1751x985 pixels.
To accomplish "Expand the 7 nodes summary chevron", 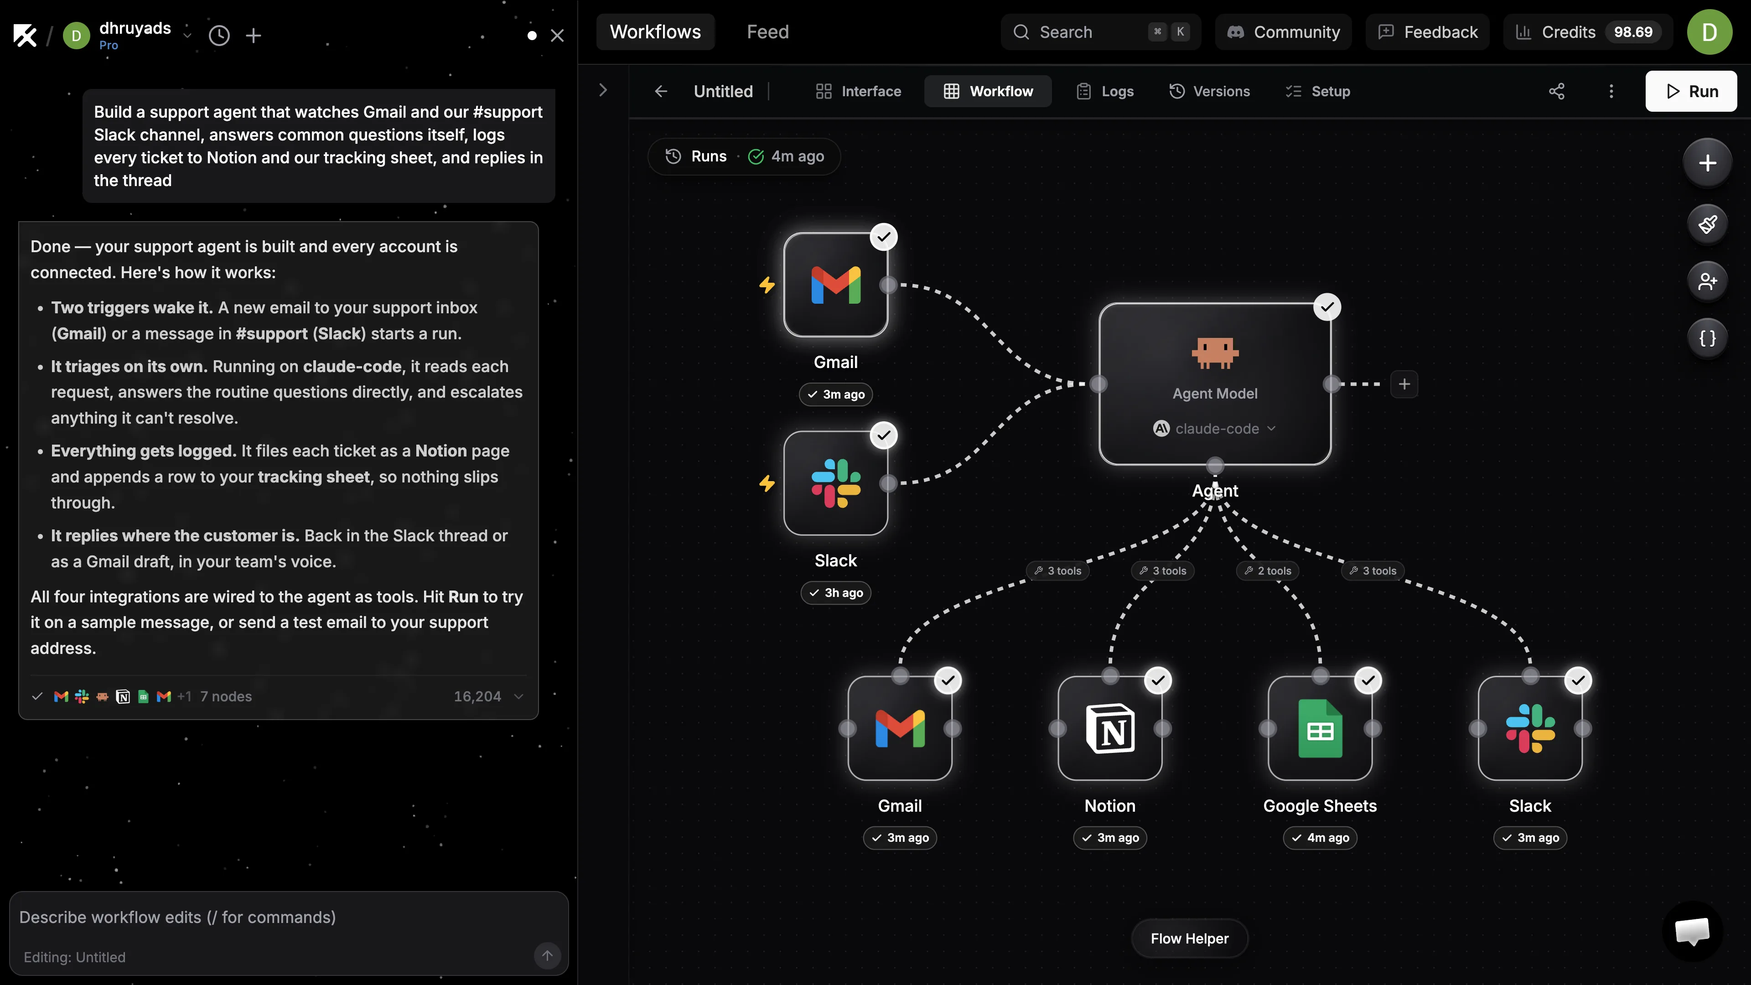I will pos(518,696).
